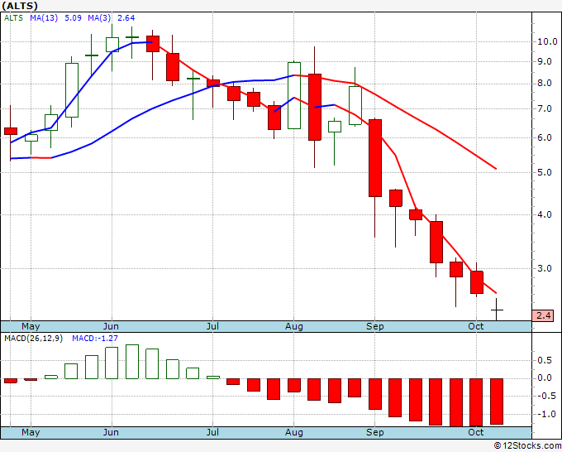Image resolution: width=562 pixels, height=452 pixels.
Task: Click Jul on the price chart time axis
Action: click(212, 326)
